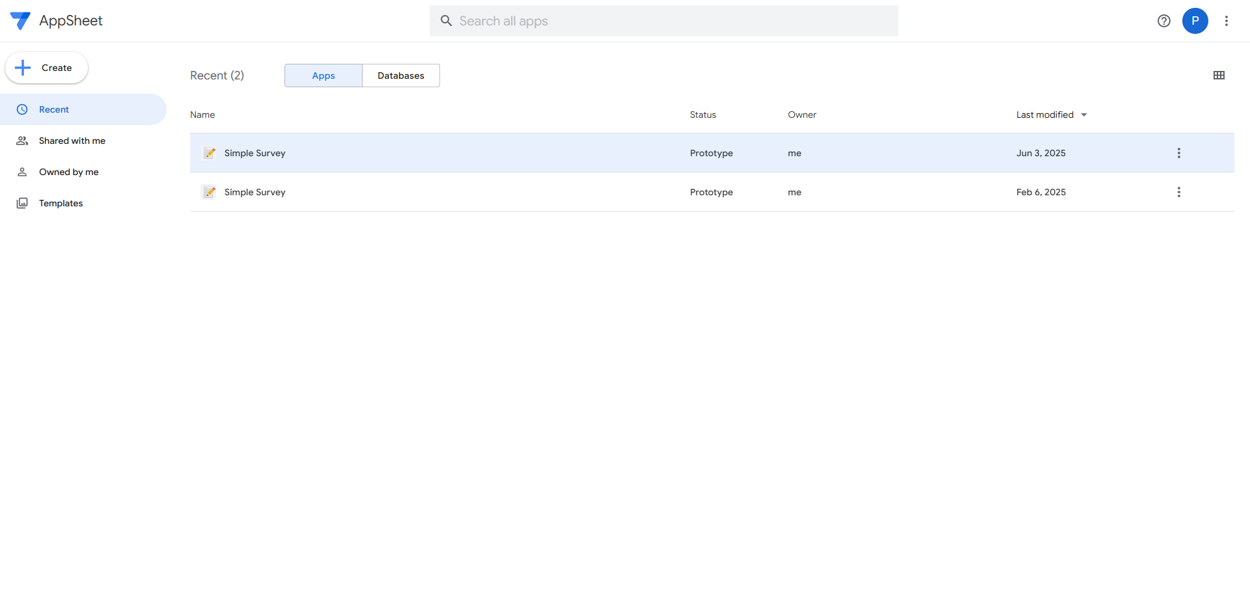Open the help icon in the top bar
This screenshot has width=1250, height=593.
point(1163,20)
